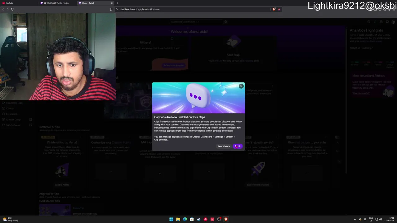The height and width of the screenshot is (223, 397).
Task: Click the 'AMBASSADOR TIPS' label
Action: tap(49, 201)
